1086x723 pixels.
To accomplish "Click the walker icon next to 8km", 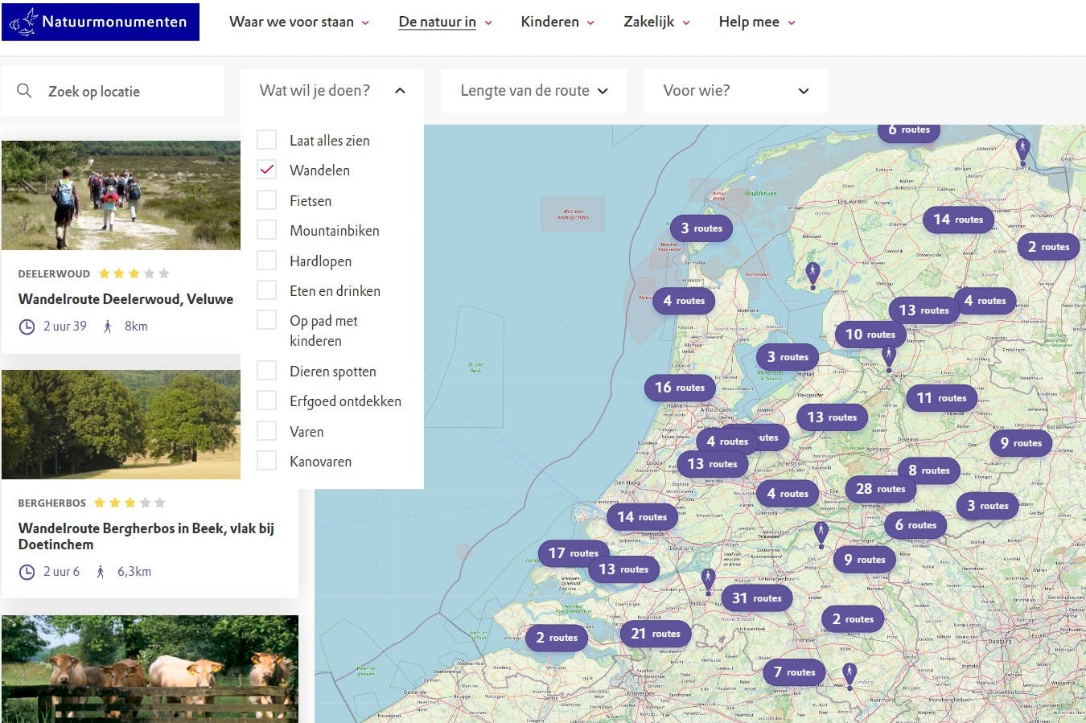I will pos(108,326).
